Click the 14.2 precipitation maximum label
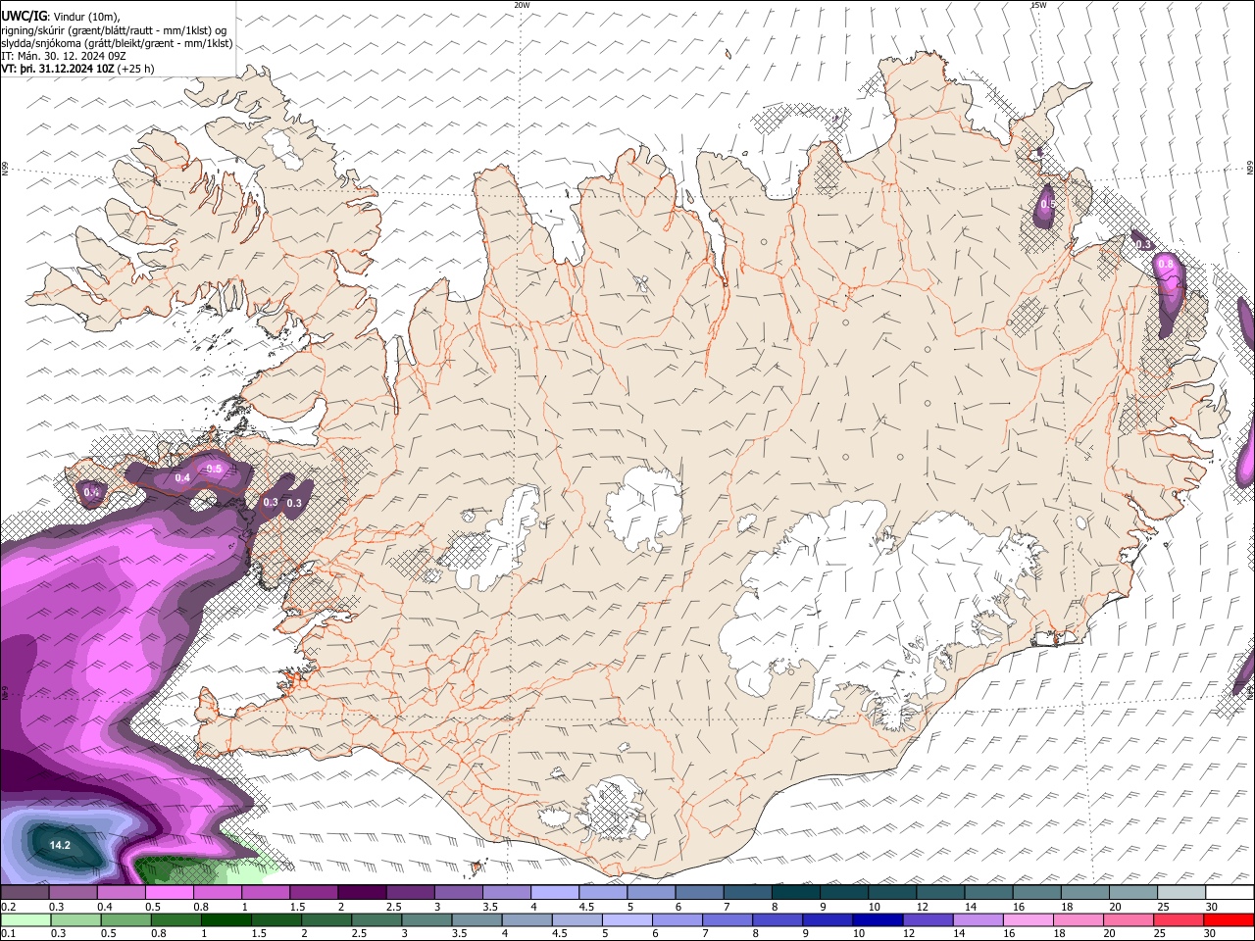This screenshot has height=941, width=1255. tap(60, 845)
